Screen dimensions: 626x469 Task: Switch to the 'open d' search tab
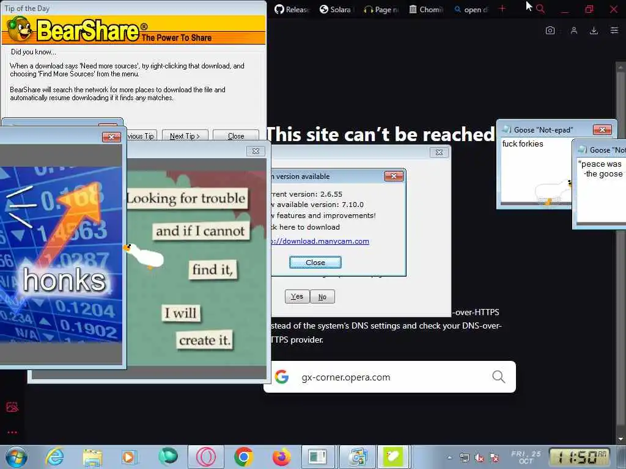tap(471, 9)
